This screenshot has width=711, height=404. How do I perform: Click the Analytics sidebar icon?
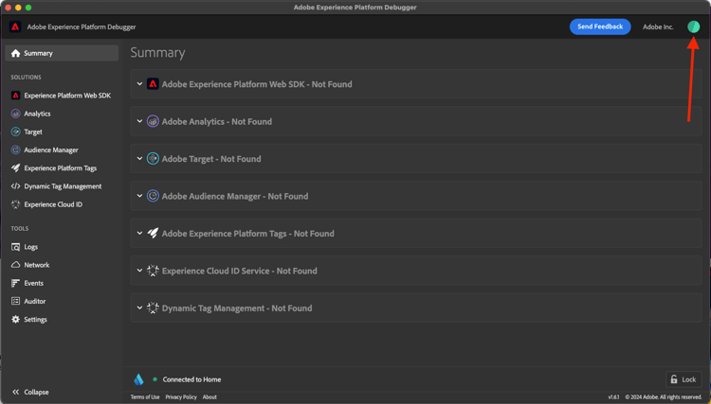15,114
